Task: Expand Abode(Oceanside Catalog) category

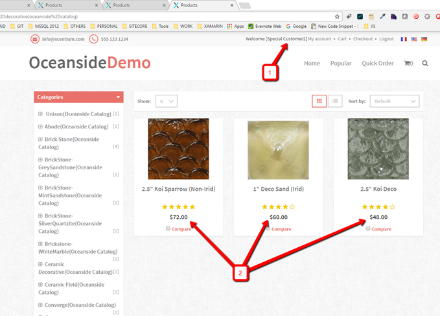Action: click(x=40, y=127)
